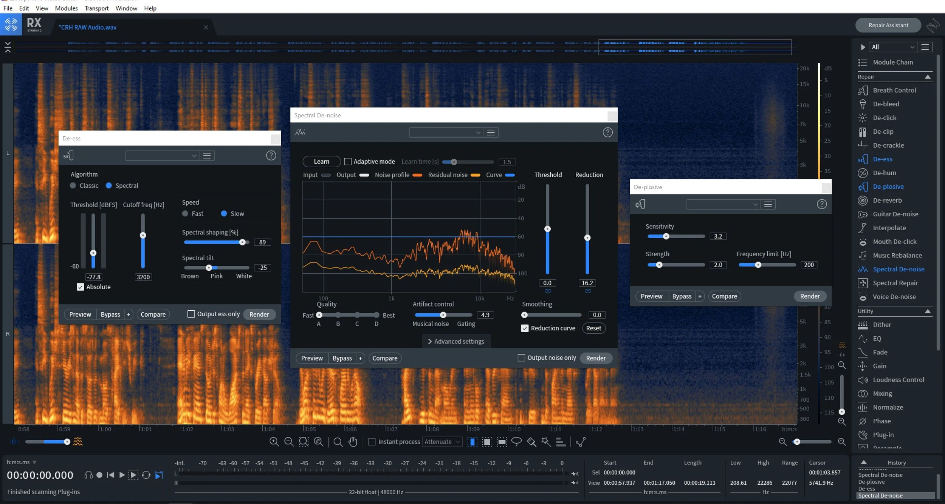The height and width of the screenshot is (504, 945).
Task: Open the View menu
Action: pos(42,8)
